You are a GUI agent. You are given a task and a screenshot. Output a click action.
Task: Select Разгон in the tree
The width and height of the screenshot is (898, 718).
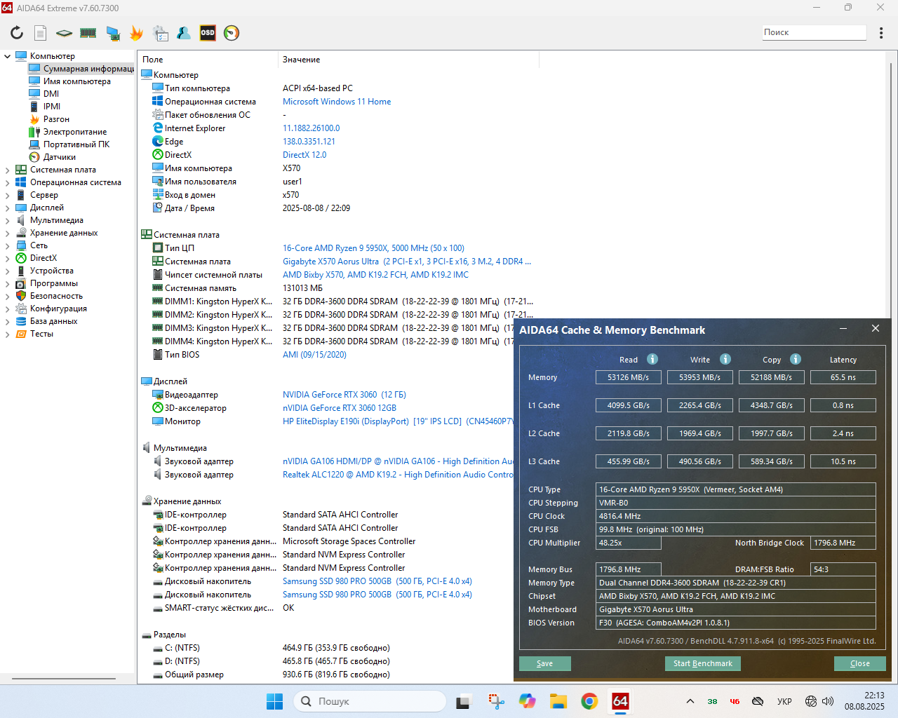56,119
